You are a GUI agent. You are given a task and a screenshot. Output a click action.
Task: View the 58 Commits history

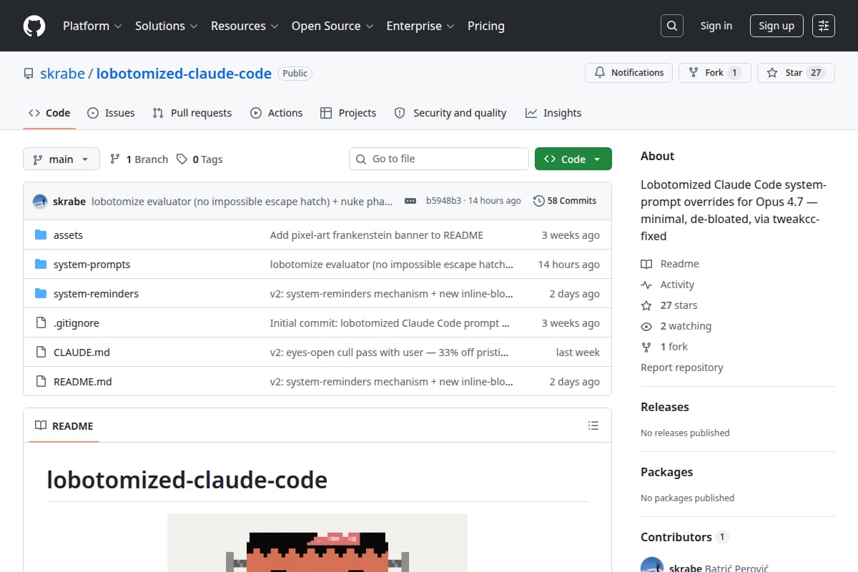565,201
